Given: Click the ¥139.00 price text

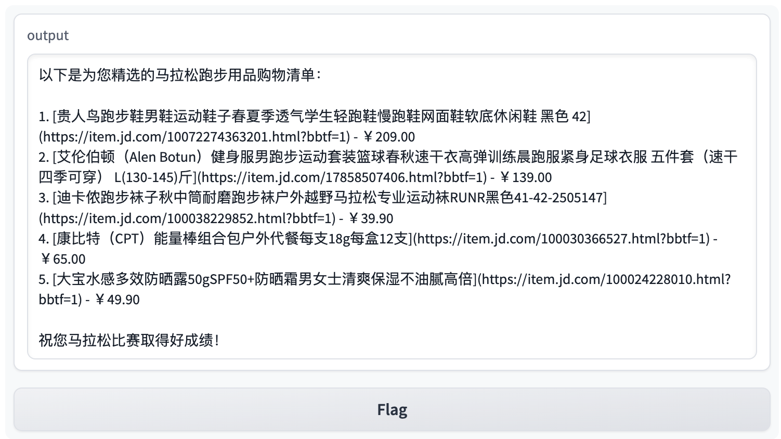Looking at the screenshot, I should coord(525,177).
